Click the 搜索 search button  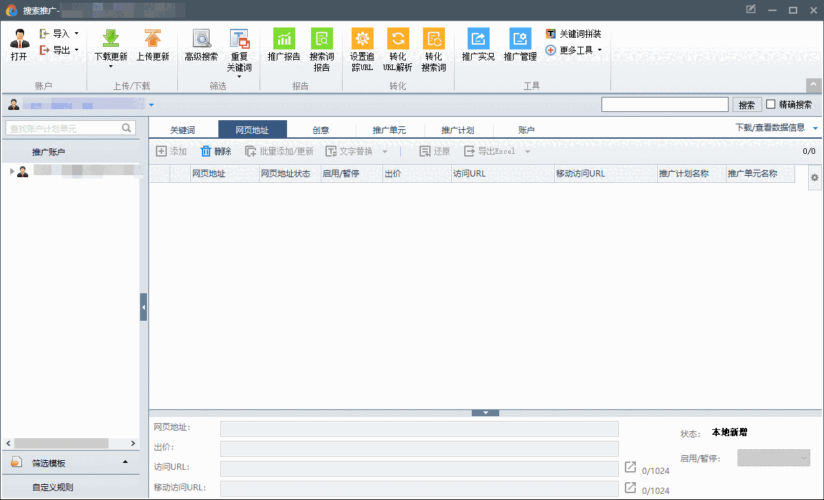click(747, 104)
